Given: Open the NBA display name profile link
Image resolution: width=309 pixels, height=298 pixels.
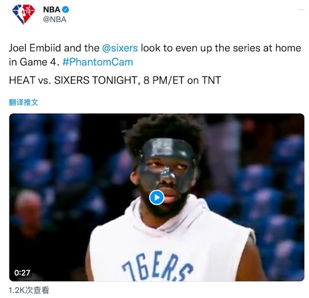Looking at the screenshot, I should pyautogui.click(x=52, y=10).
